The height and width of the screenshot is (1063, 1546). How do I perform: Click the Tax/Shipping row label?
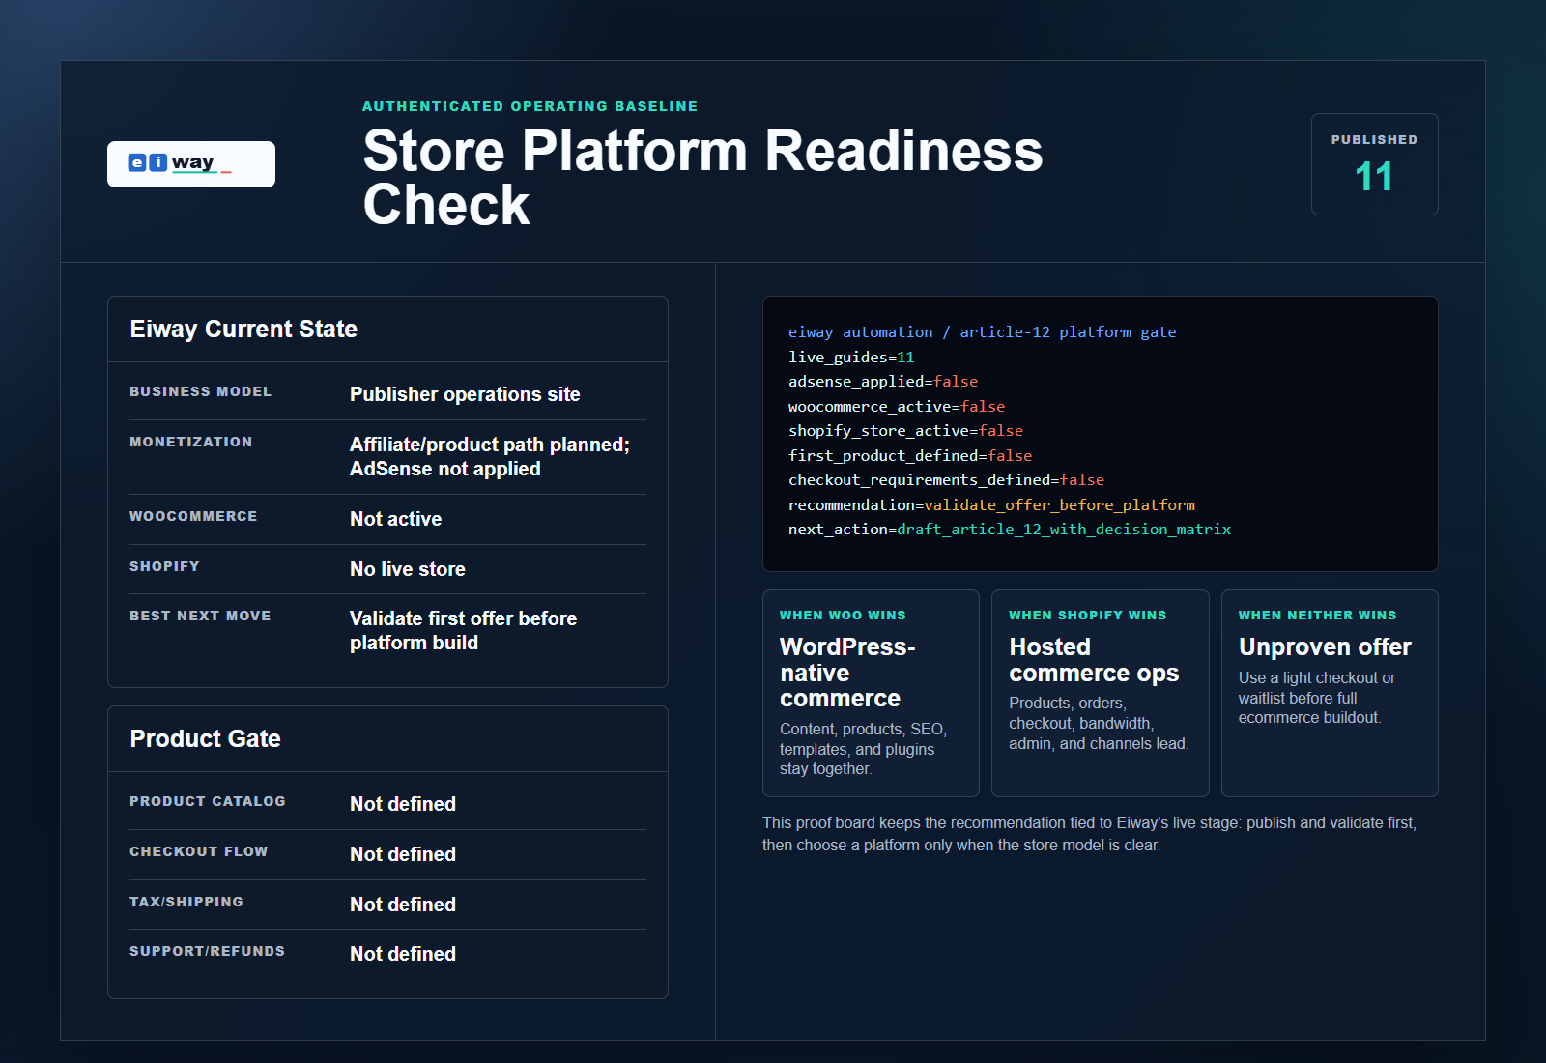[x=186, y=902]
